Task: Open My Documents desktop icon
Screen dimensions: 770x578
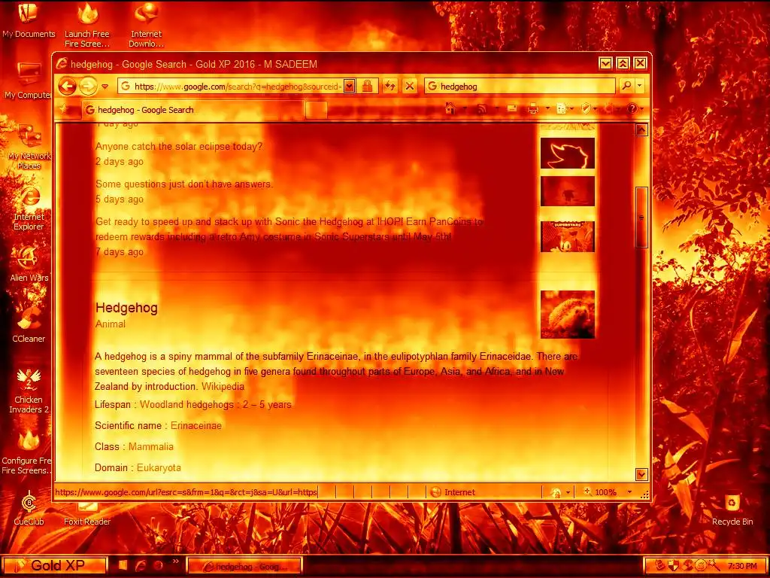Action: [x=29, y=20]
